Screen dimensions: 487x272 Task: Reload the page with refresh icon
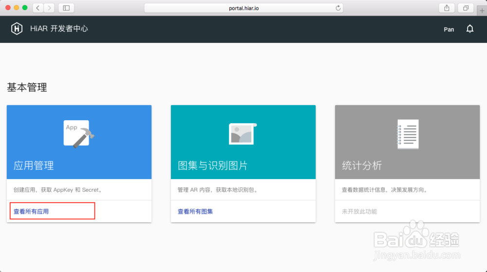click(338, 8)
